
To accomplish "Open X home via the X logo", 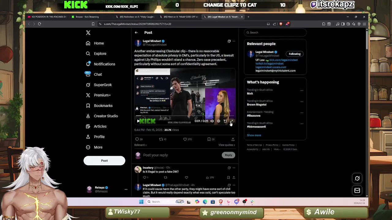I will (88, 33).
